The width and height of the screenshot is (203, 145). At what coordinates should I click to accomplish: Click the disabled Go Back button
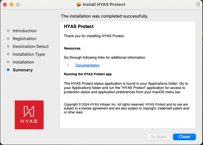point(159,137)
